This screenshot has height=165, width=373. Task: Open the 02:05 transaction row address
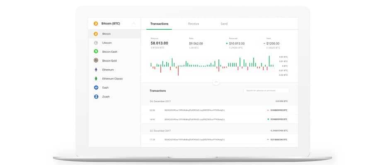pyautogui.click(x=195, y=110)
